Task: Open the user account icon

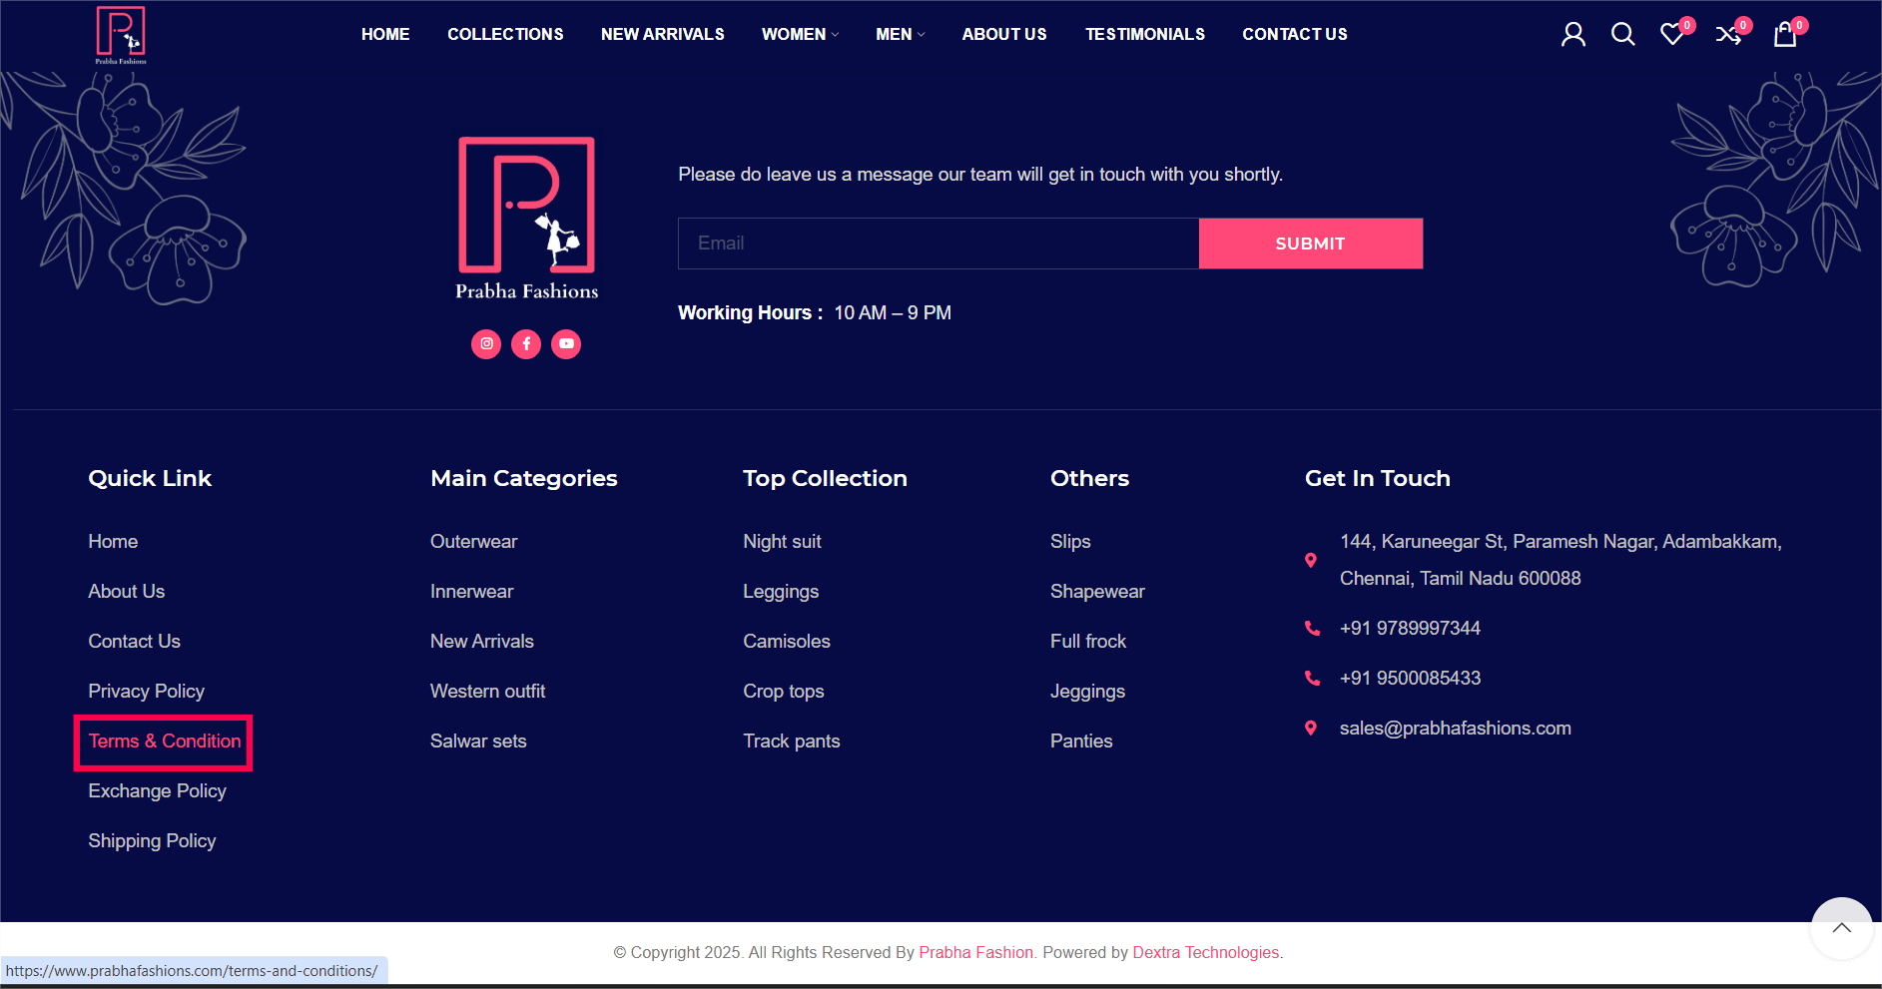Action: [1573, 35]
